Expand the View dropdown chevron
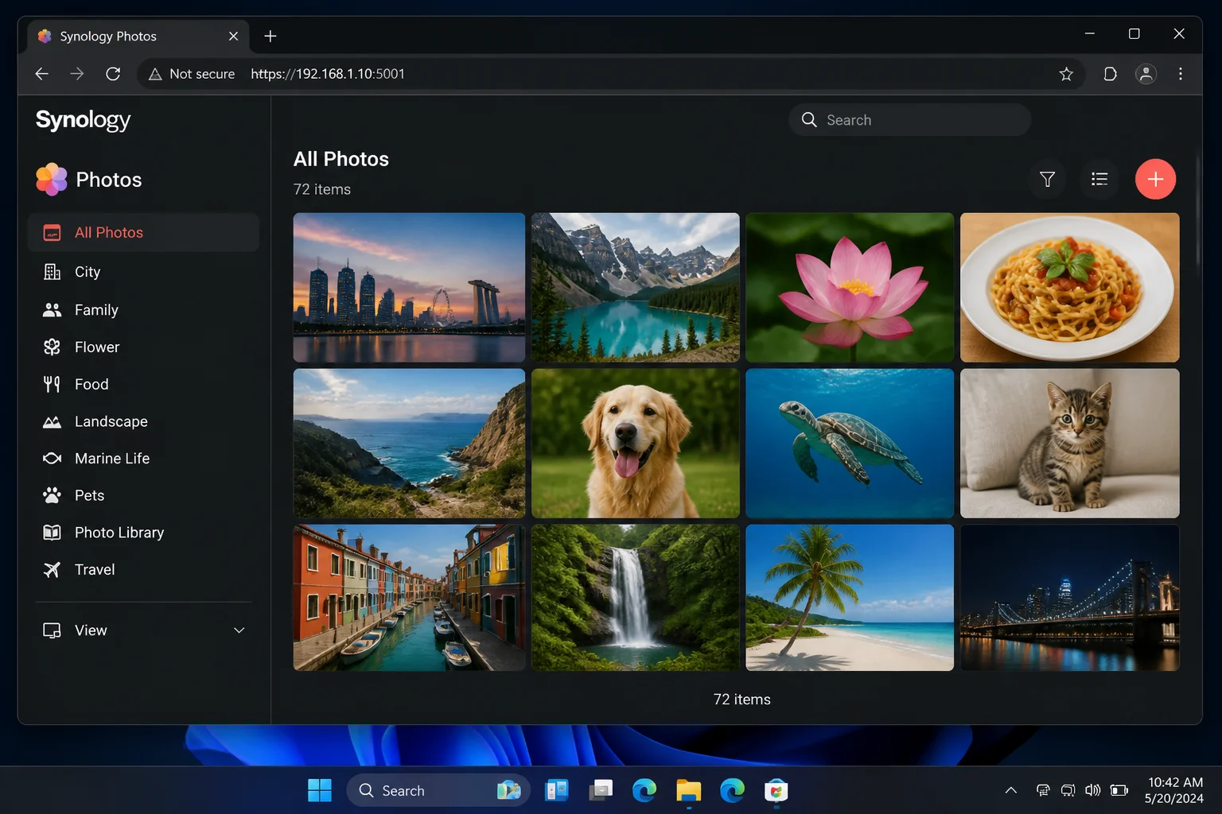The height and width of the screenshot is (814, 1222). [239, 630]
